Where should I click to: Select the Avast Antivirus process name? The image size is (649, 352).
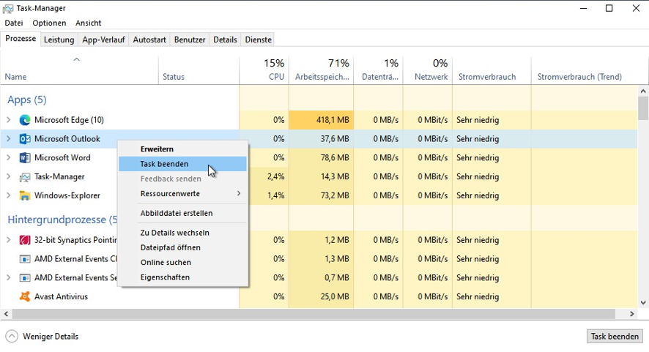[x=62, y=296]
